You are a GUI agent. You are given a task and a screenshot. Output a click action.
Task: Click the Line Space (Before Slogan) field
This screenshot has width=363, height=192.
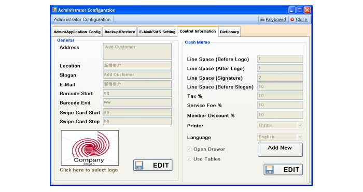click(280, 86)
